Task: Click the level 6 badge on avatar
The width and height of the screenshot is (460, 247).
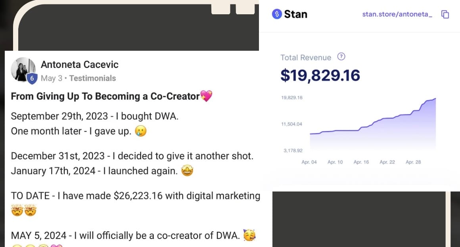Action: (x=32, y=78)
